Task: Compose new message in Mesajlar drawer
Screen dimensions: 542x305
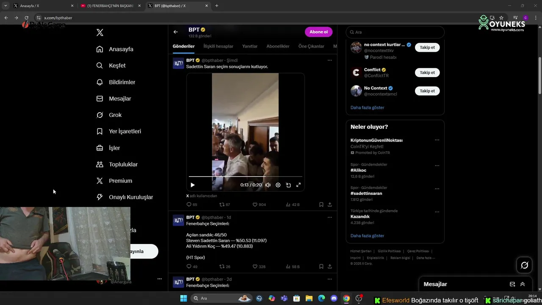Action: point(512,284)
